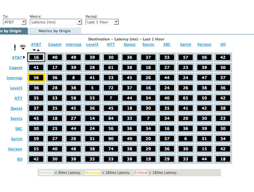Open Cogent row label link
The height and width of the screenshot is (192, 254).
pos(16,68)
